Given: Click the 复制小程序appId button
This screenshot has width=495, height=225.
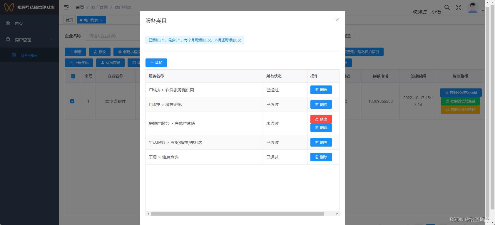Looking at the screenshot, I should [x=461, y=93].
